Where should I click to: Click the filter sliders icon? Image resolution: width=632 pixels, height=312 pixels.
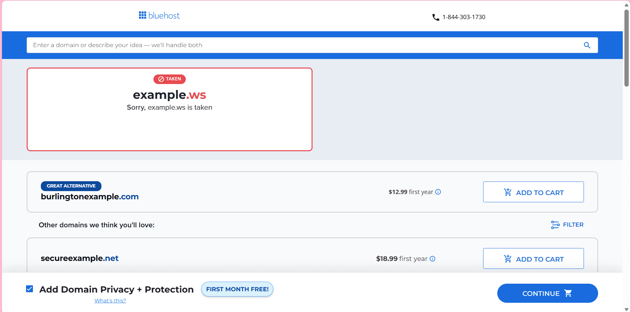tap(555, 225)
